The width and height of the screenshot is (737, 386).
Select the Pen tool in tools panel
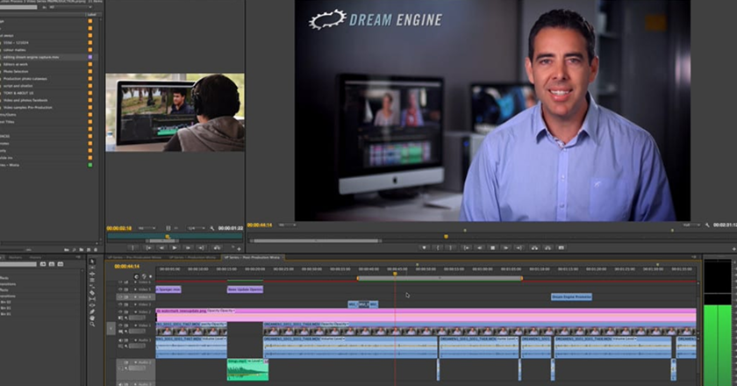(x=93, y=311)
